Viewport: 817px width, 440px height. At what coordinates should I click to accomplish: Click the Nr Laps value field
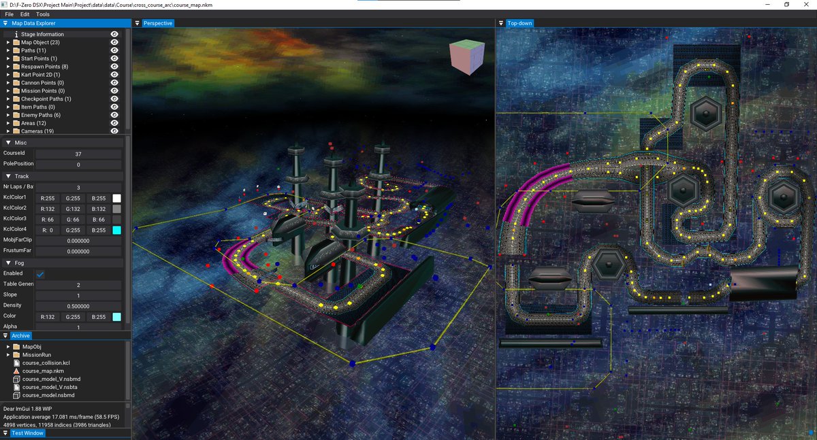coord(78,187)
